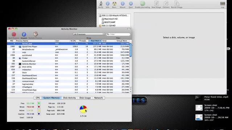Select the iChatAgent process row
This screenshot has height=130, width=232.
tap(68, 87)
